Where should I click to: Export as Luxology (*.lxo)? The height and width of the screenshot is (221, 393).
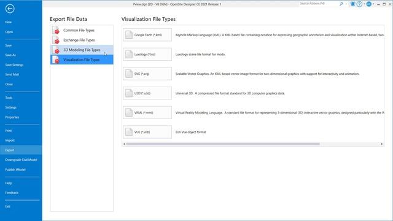(147, 55)
